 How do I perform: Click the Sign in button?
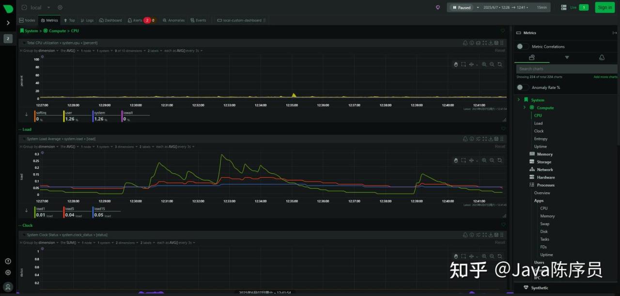[604, 7]
